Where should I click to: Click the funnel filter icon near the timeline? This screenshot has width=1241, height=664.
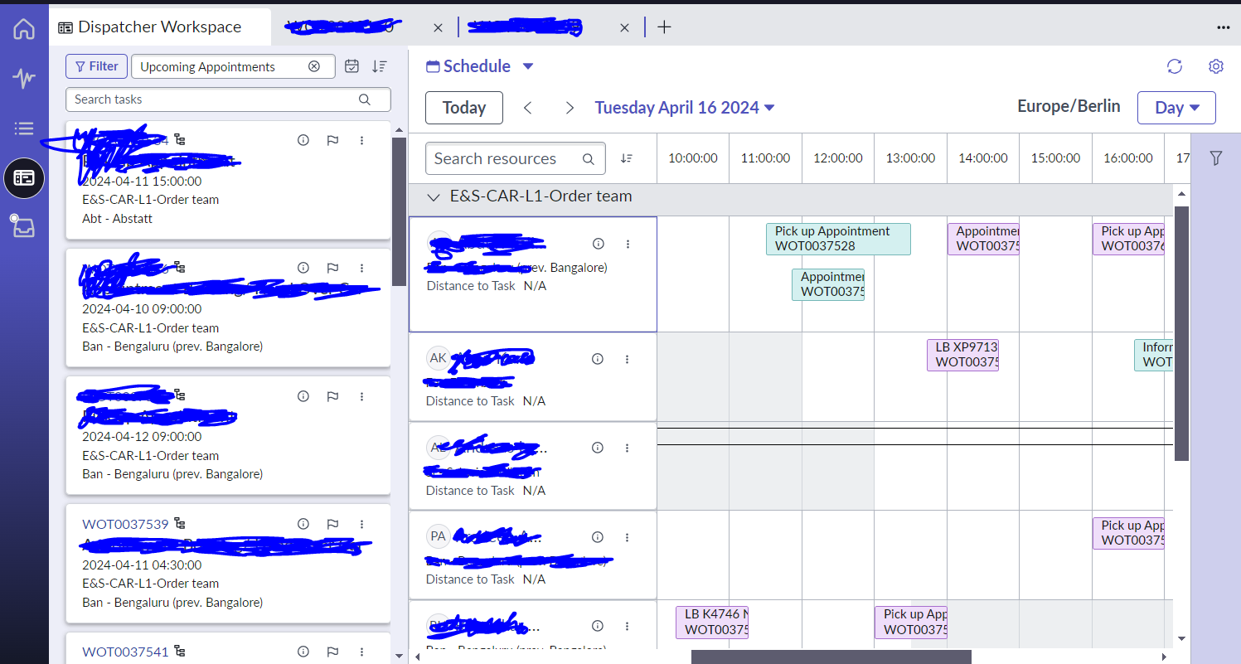1215,158
